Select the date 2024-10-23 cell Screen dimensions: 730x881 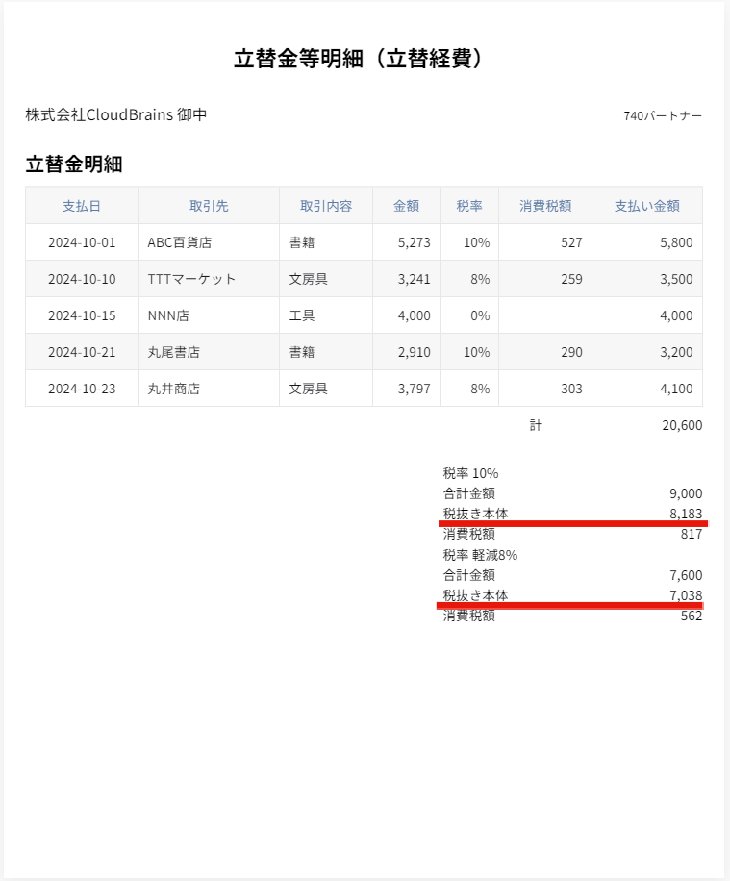82,389
